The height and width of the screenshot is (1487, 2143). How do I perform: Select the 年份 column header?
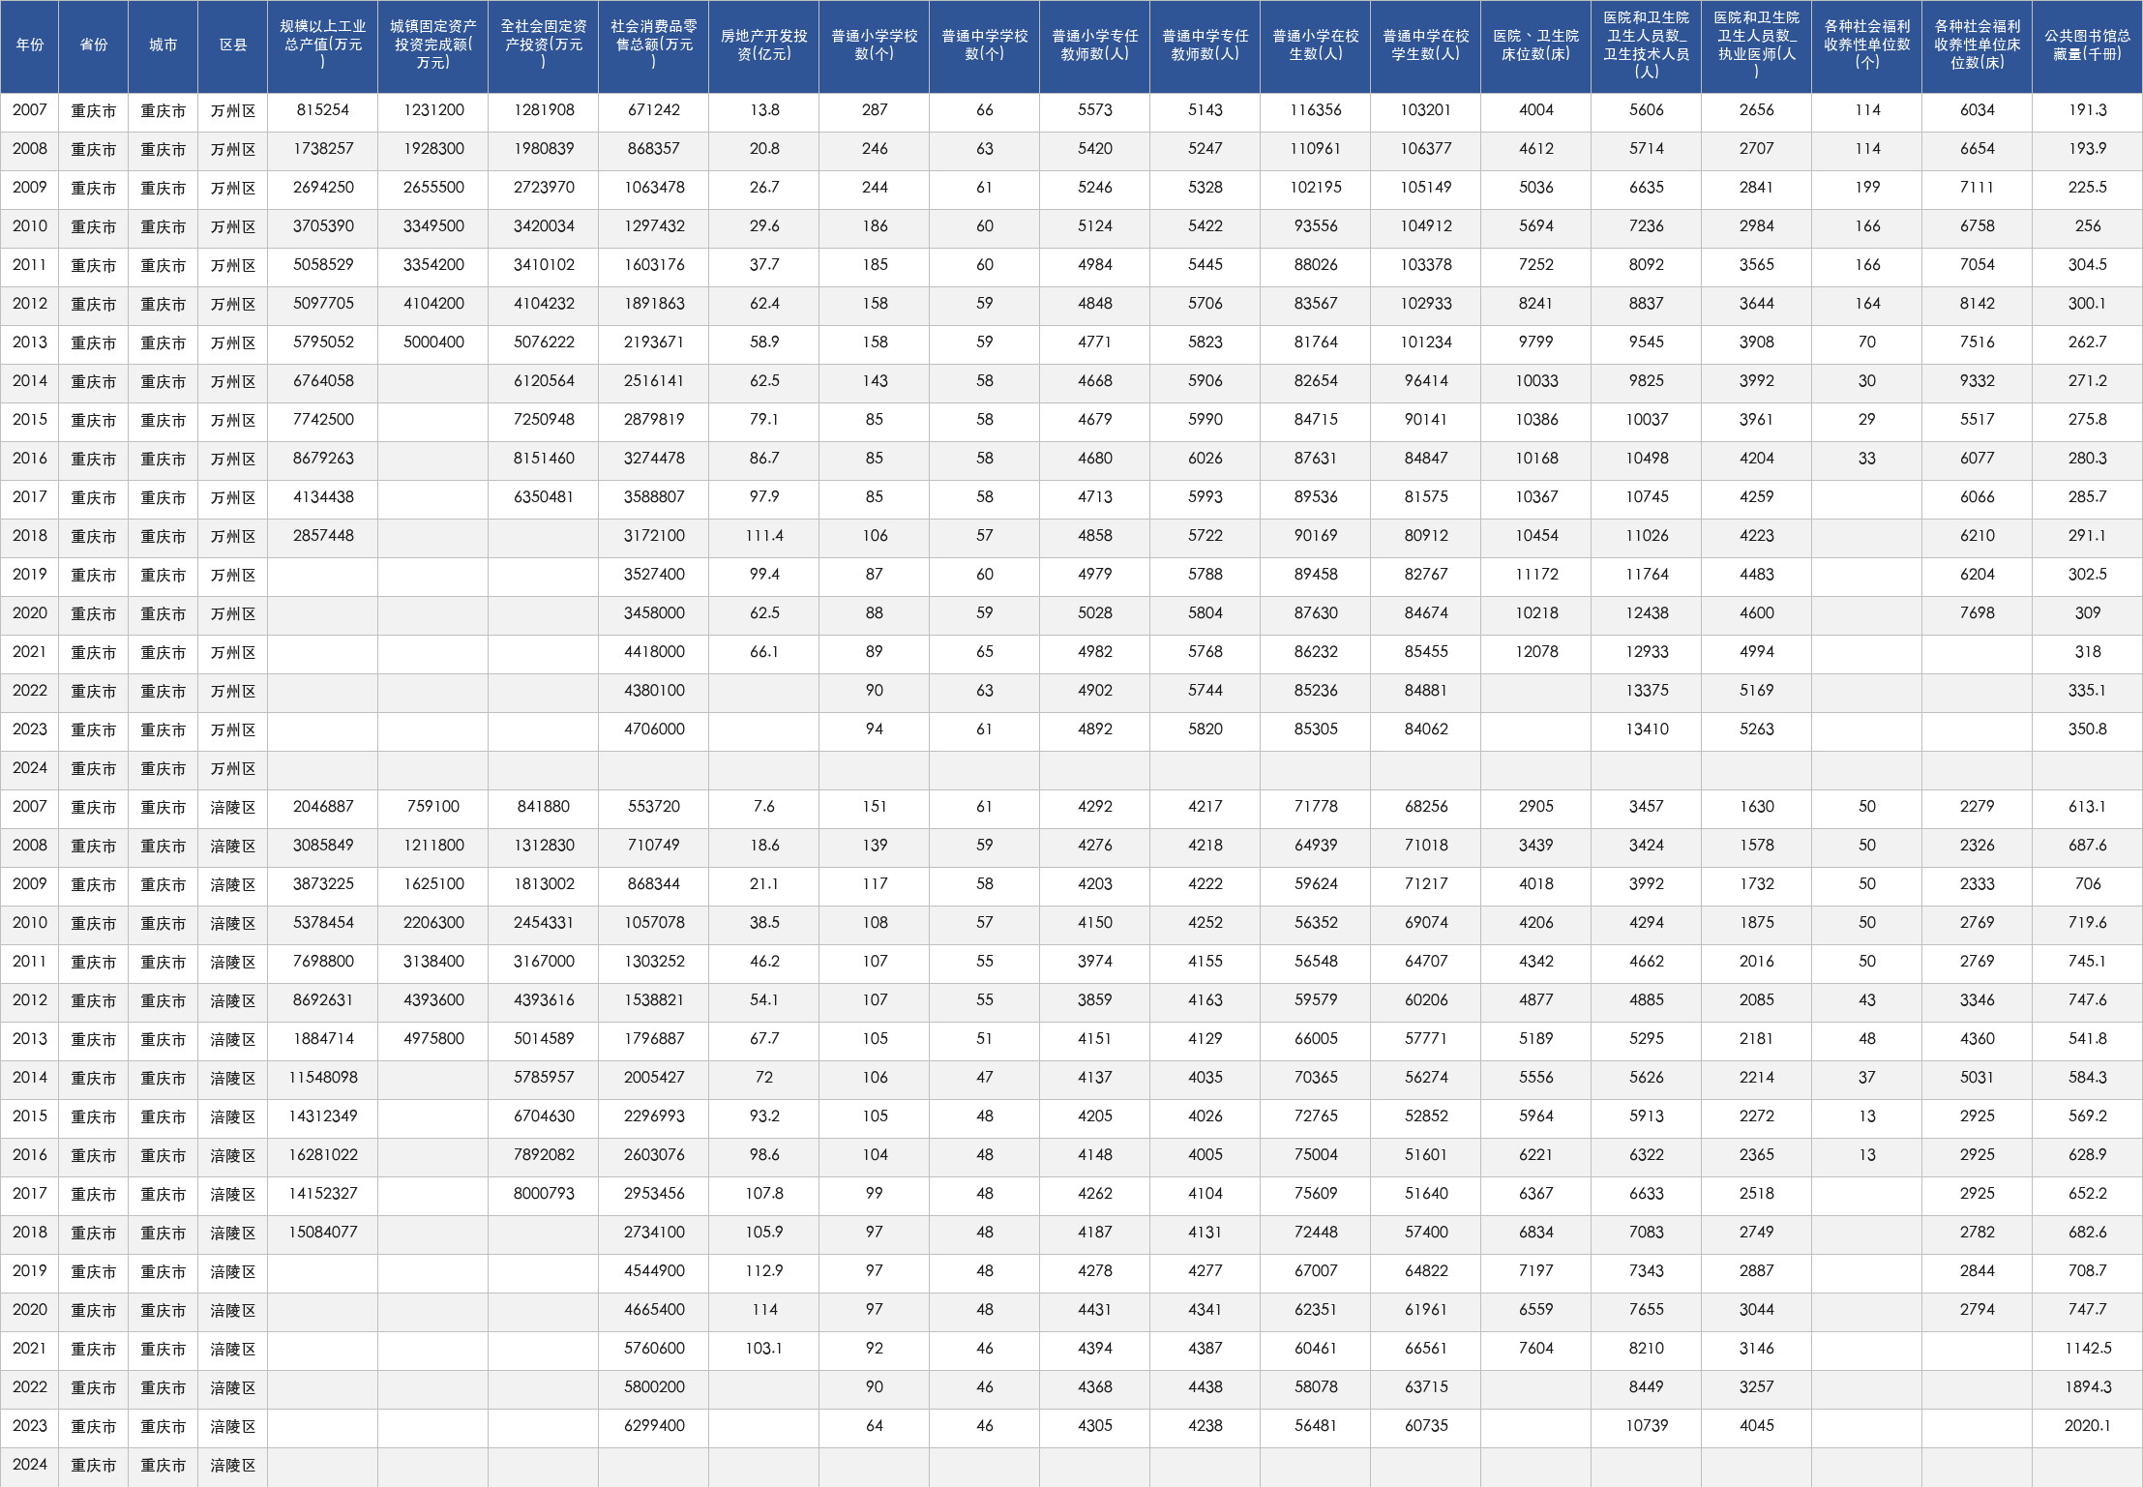(29, 45)
